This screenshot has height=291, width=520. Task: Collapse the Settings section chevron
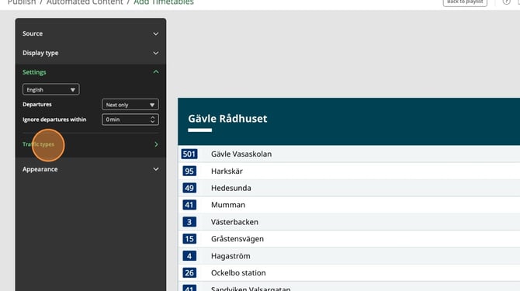pos(155,72)
